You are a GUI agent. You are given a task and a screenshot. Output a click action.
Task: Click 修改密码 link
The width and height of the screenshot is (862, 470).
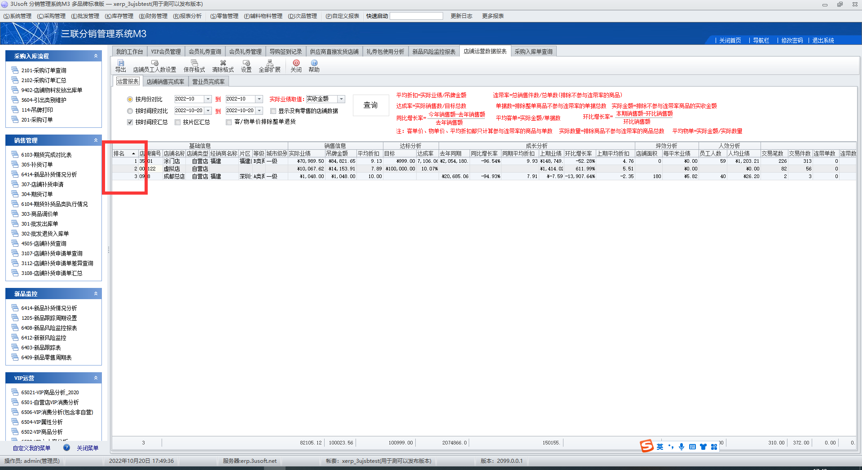792,40
